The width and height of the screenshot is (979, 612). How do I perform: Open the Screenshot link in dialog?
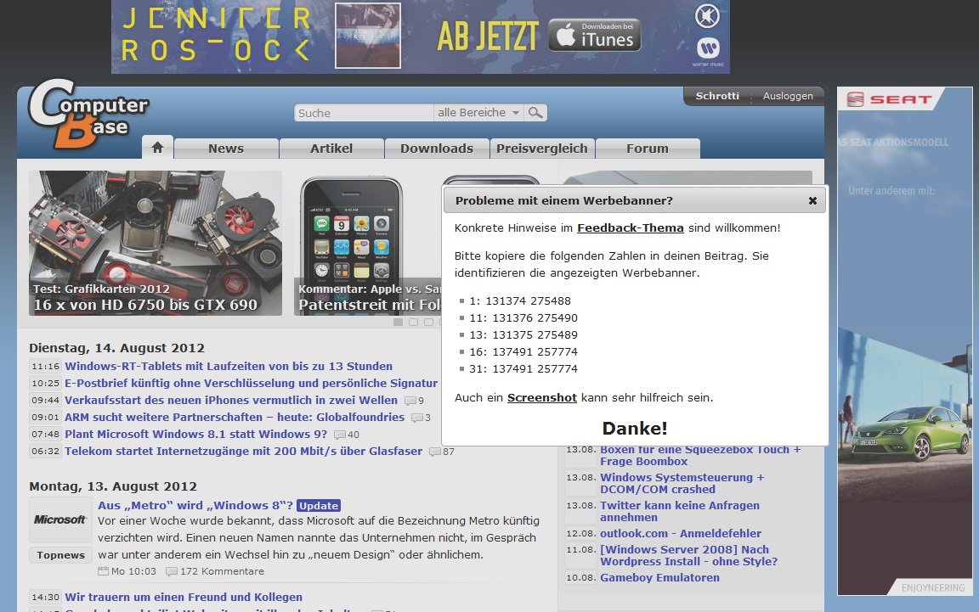542,397
